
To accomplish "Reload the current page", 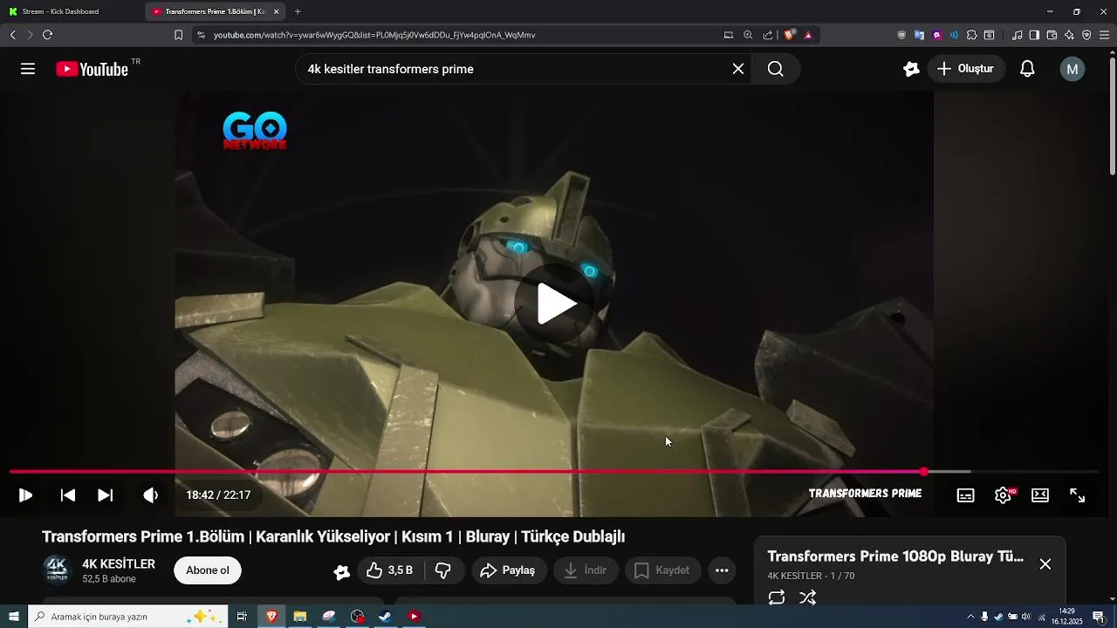I will (47, 35).
